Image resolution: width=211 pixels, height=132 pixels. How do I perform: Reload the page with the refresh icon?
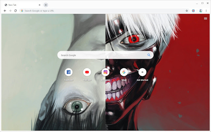point(15,11)
